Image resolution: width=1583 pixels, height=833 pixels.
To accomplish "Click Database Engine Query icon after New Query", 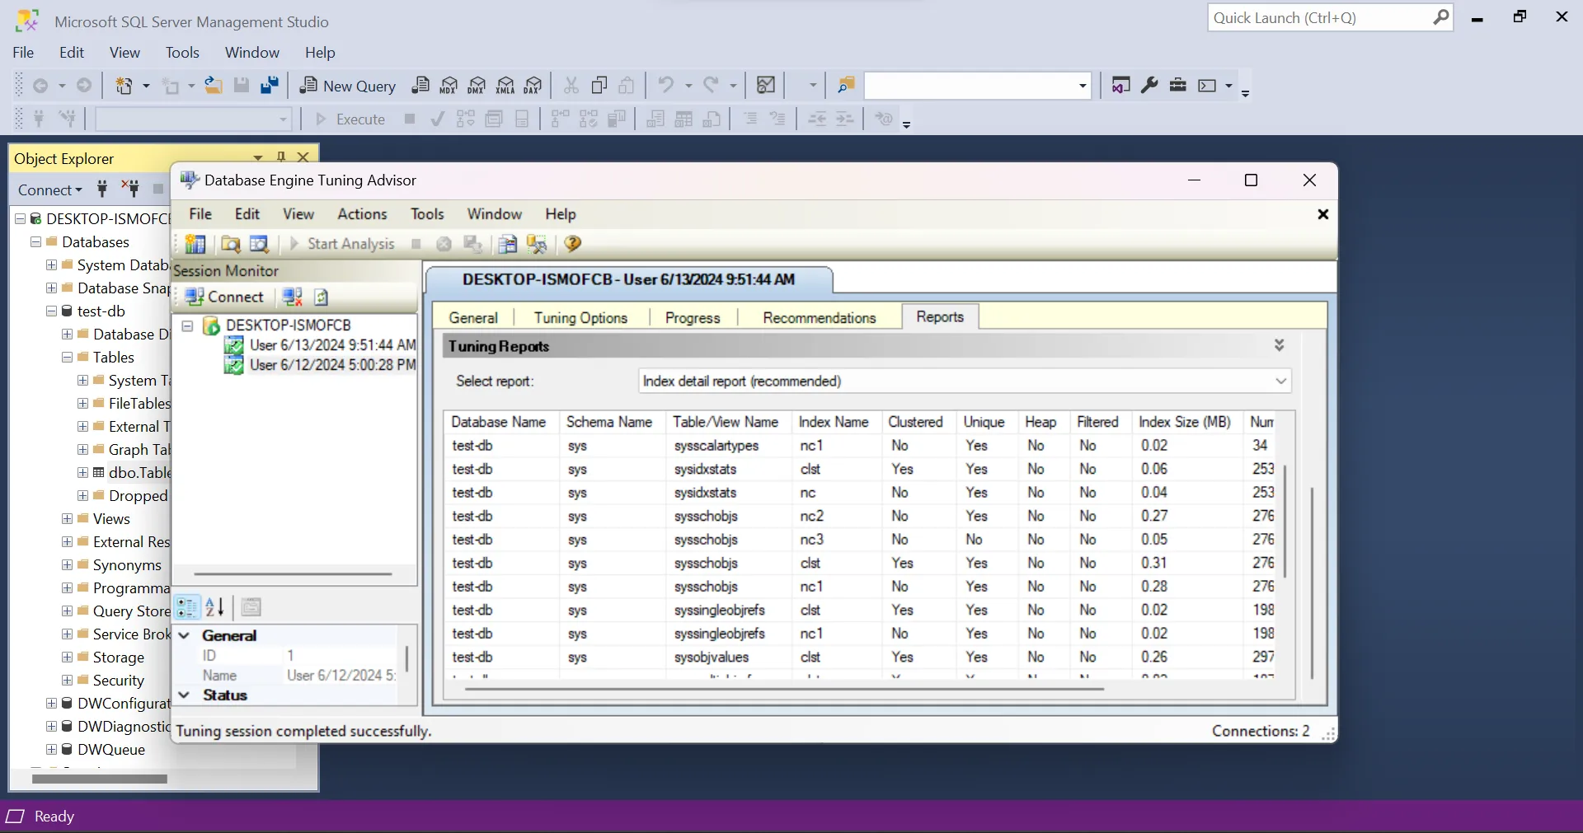I will point(420,86).
